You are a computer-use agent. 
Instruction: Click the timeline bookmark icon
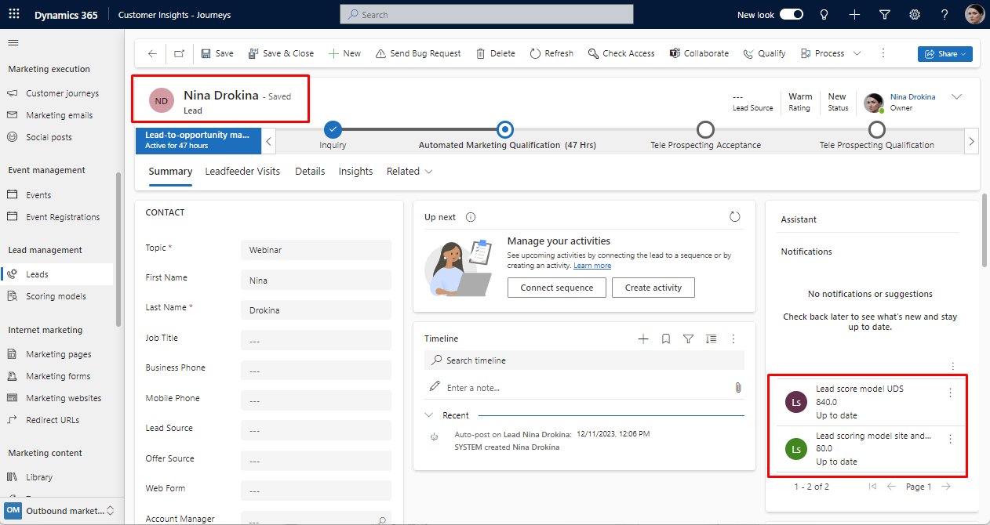(x=665, y=339)
